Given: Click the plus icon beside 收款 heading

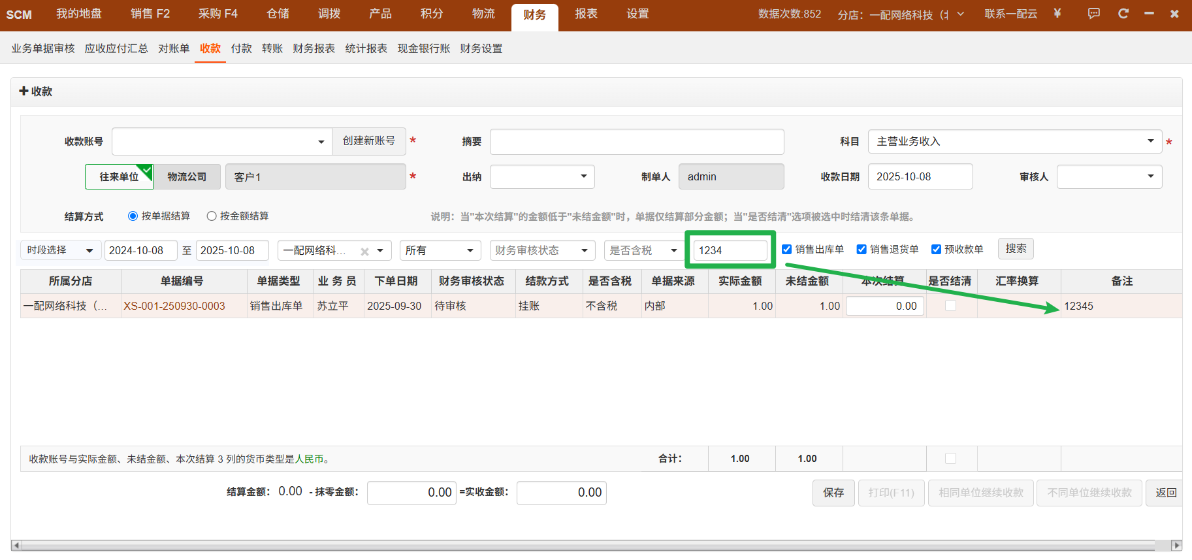Looking at the screenshot, I should tap(24, 91).
